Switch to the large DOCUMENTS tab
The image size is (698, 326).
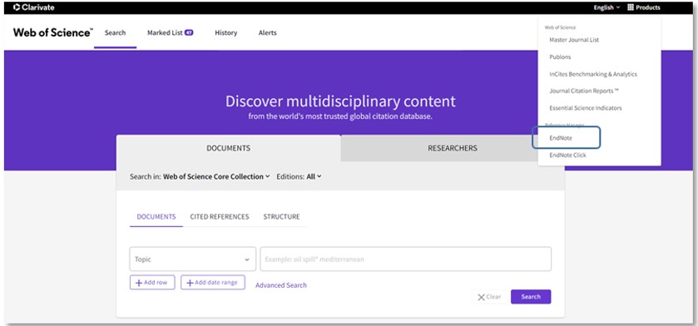[228, 148]
